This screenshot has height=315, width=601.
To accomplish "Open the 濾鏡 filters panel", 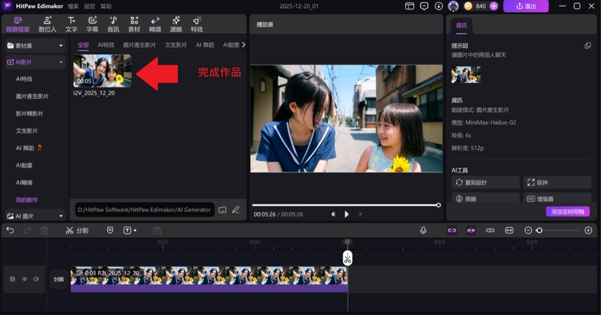I will (176, 24).
